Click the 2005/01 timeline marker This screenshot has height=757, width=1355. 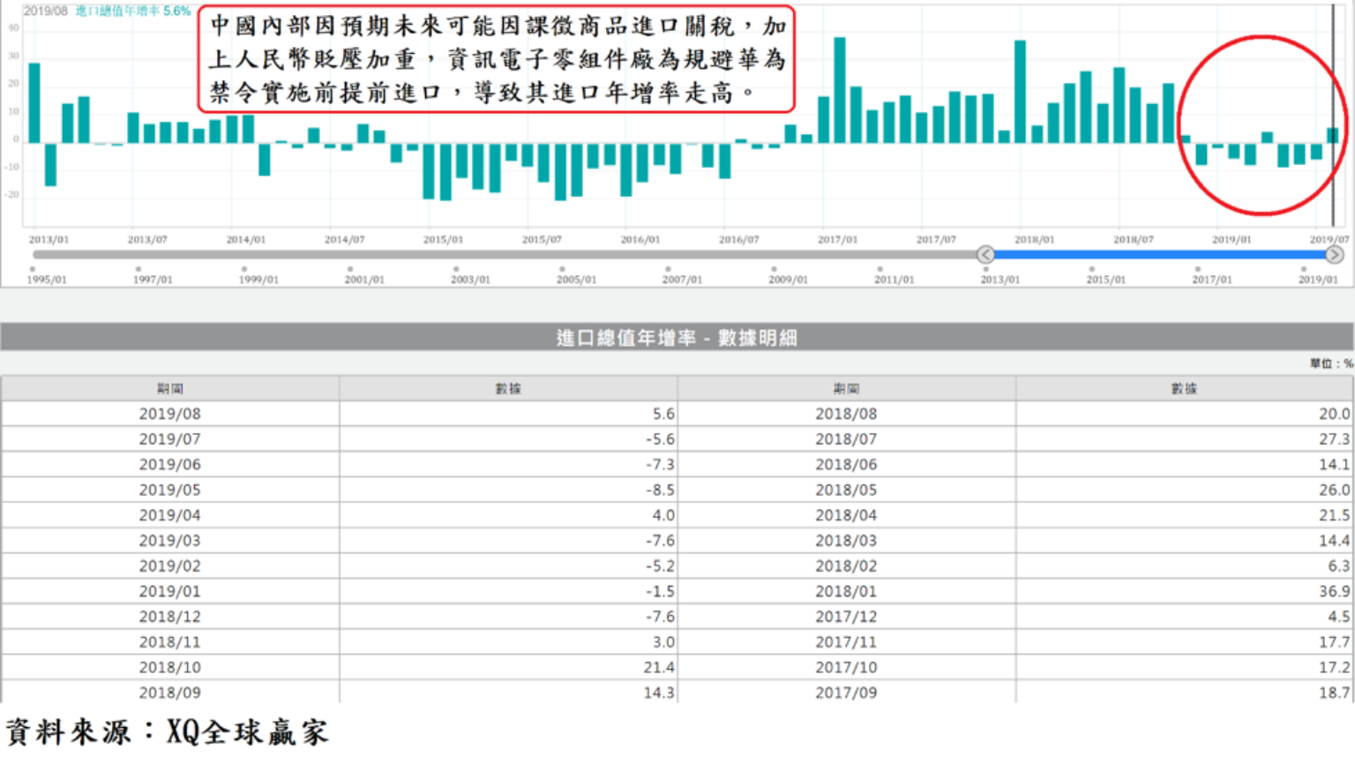click(562, 269)
